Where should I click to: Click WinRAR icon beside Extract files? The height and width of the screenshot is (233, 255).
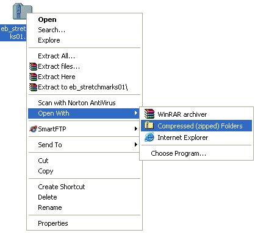pos(33,66)
